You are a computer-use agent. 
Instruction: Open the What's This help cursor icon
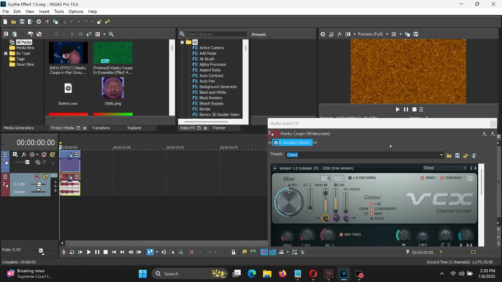[x=108, y=22]
